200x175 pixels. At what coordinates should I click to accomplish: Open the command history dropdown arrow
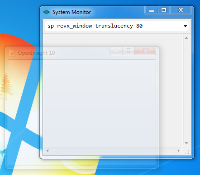pos(185,26)
